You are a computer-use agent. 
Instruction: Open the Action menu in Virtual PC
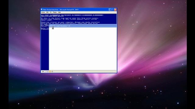pos(43,12)
